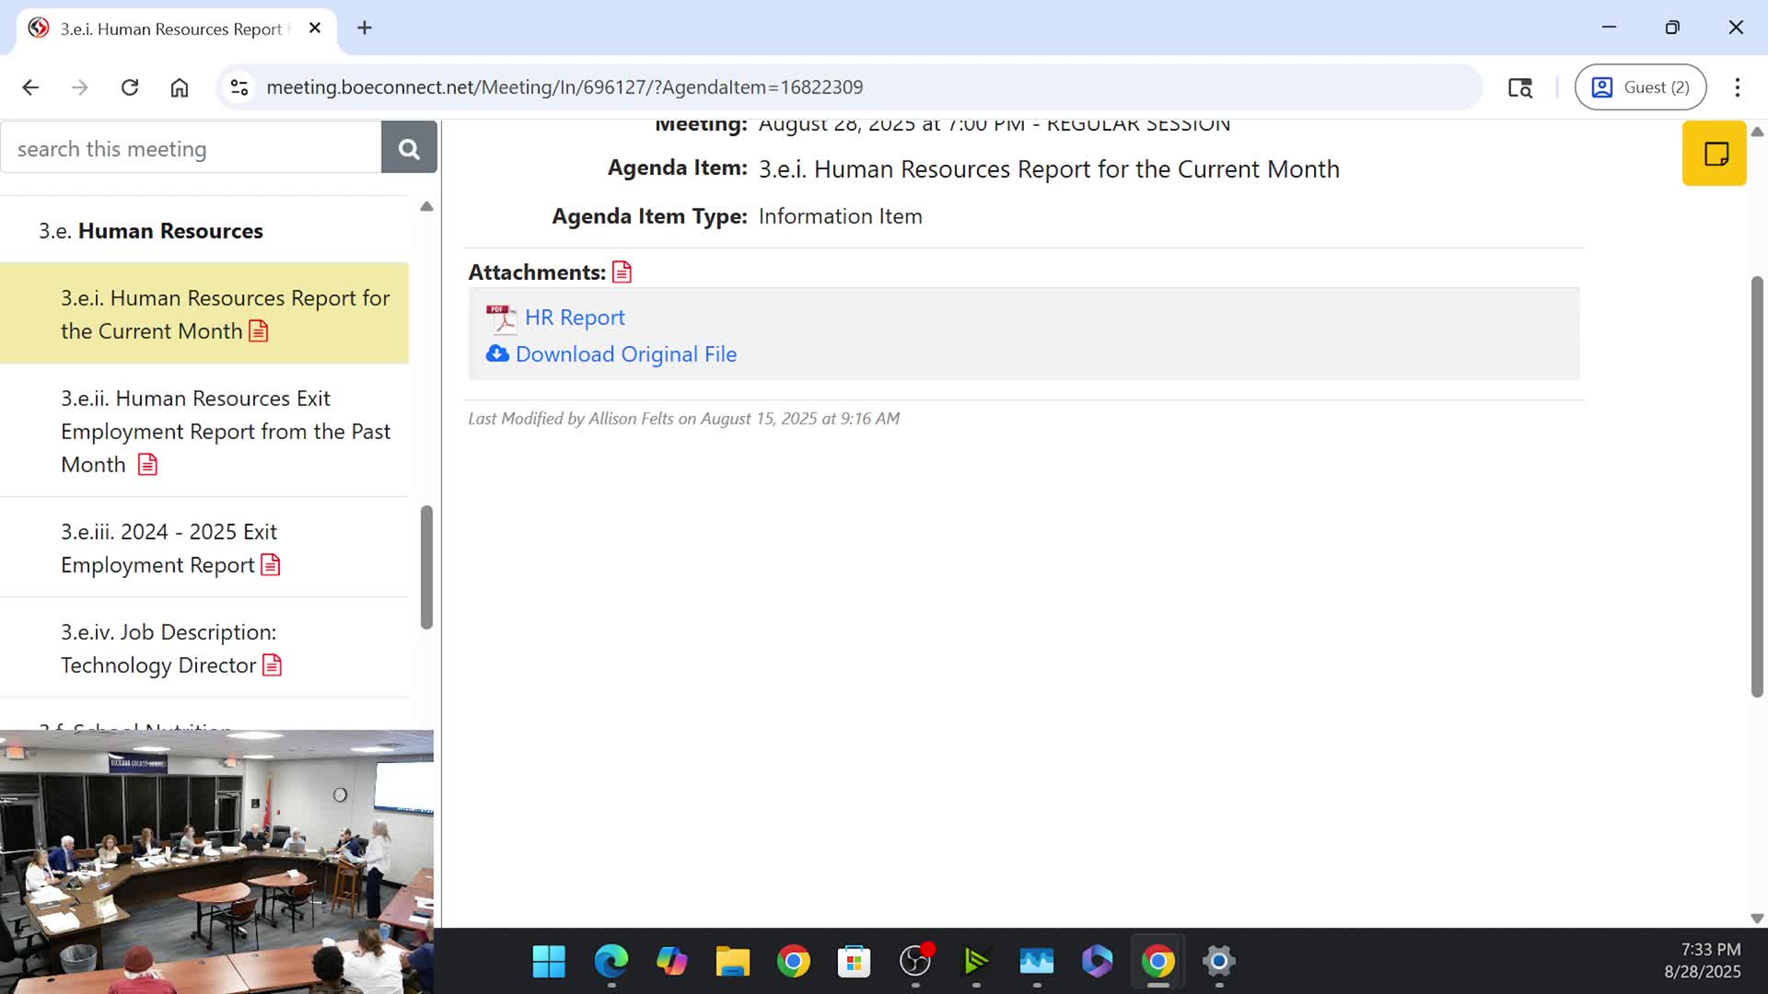Click the cloud download icon
This screenshot has width=1768, height=994.
tap(497, 354)
